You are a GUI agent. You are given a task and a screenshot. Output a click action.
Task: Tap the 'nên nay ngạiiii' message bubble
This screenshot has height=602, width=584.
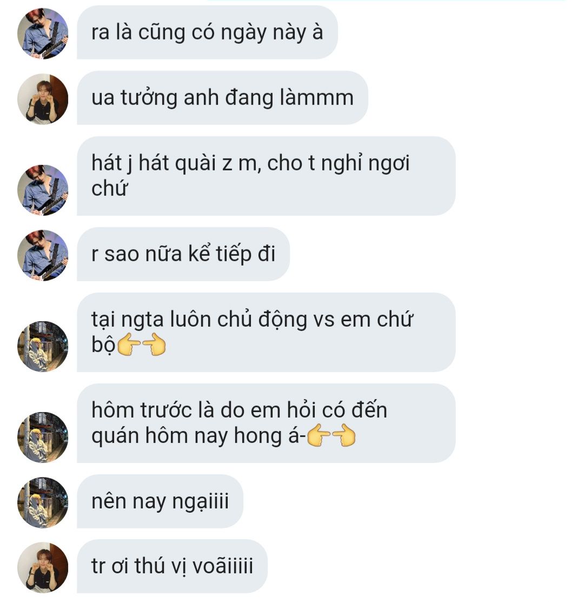click(x=160, y=501)
